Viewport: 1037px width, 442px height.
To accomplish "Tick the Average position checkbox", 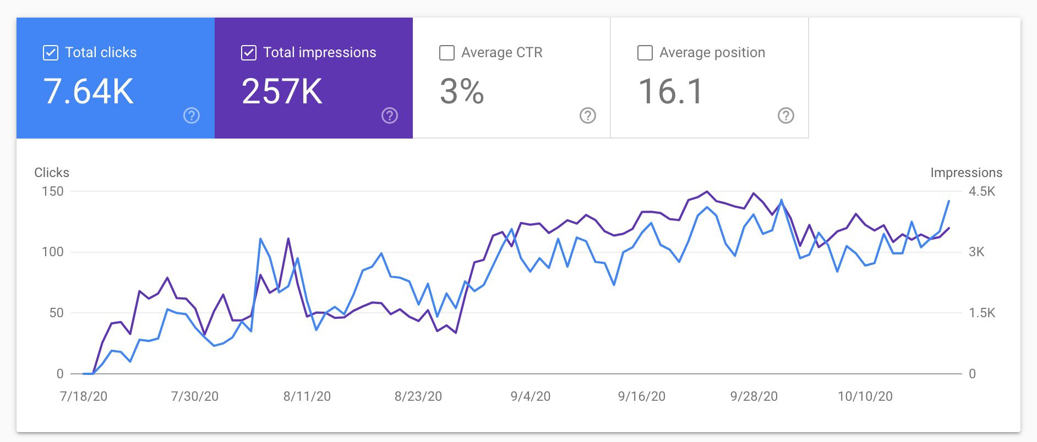I will 645,53.
